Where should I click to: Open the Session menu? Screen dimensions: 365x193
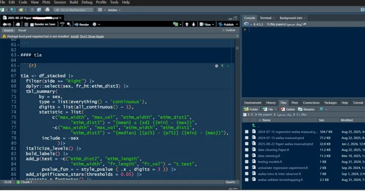(60, 2)
